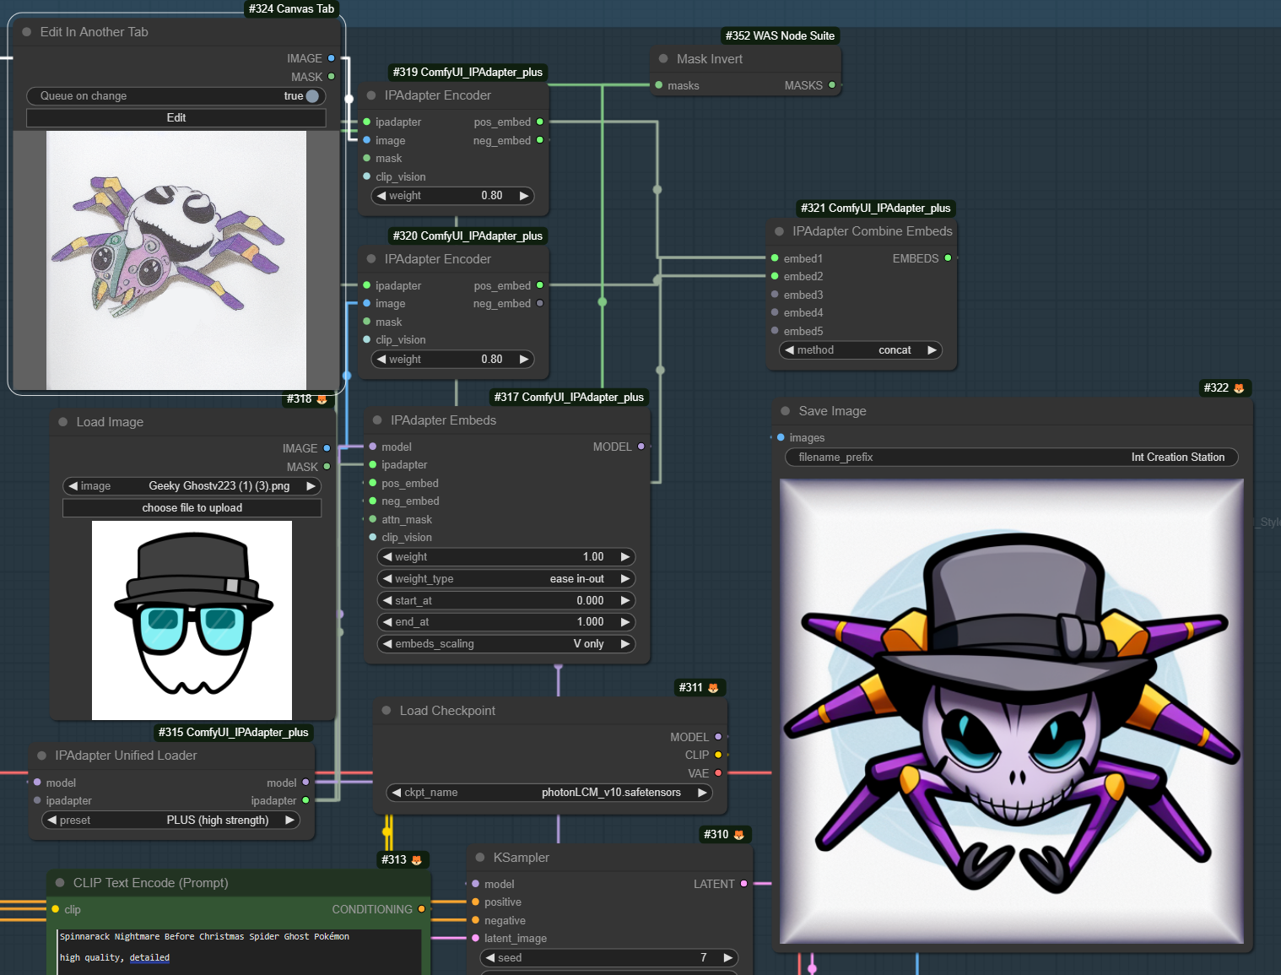Click the fox icon on the #322 badge

click(x=1239, y=388)
